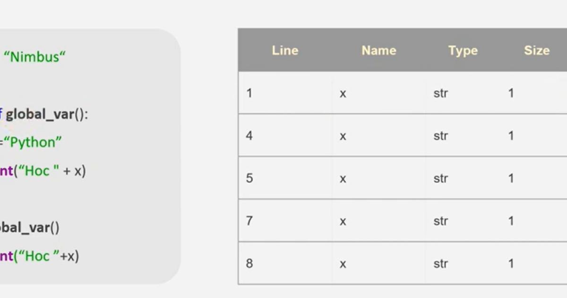Click the Name column header
Screen dimensions: 567x298
pos(378,51)
